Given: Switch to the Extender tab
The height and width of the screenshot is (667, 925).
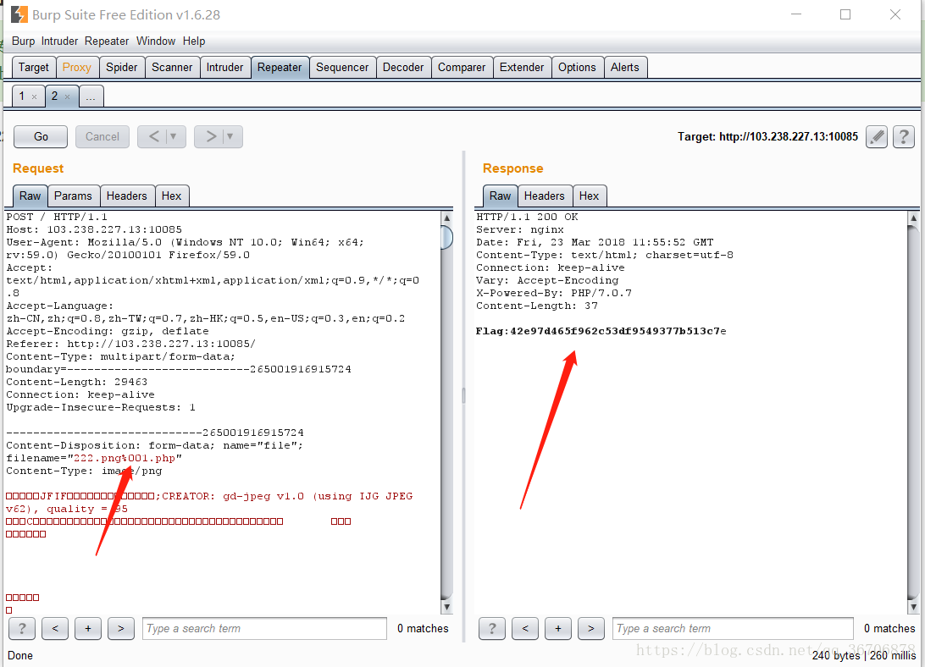Looking at the screenshot, I should pos(522,67).
